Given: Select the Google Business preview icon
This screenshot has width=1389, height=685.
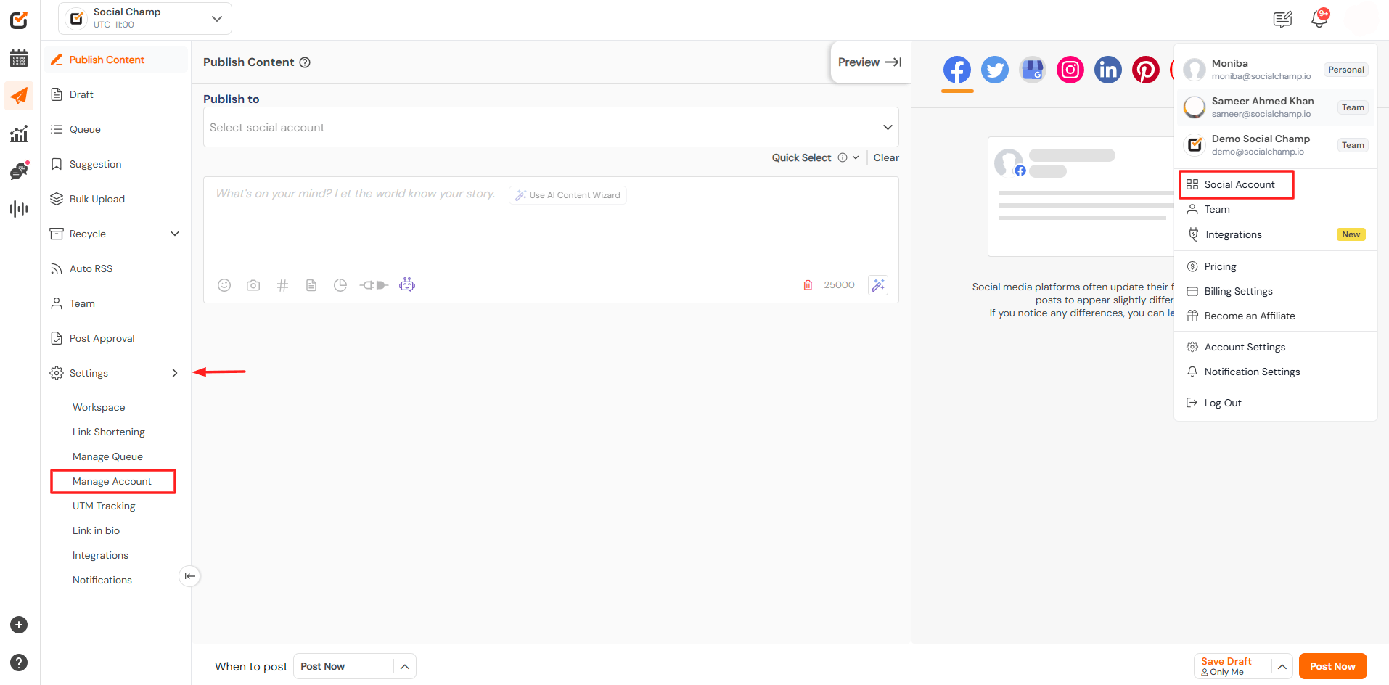Looking at the screenshot, I should click(1033, 70).
